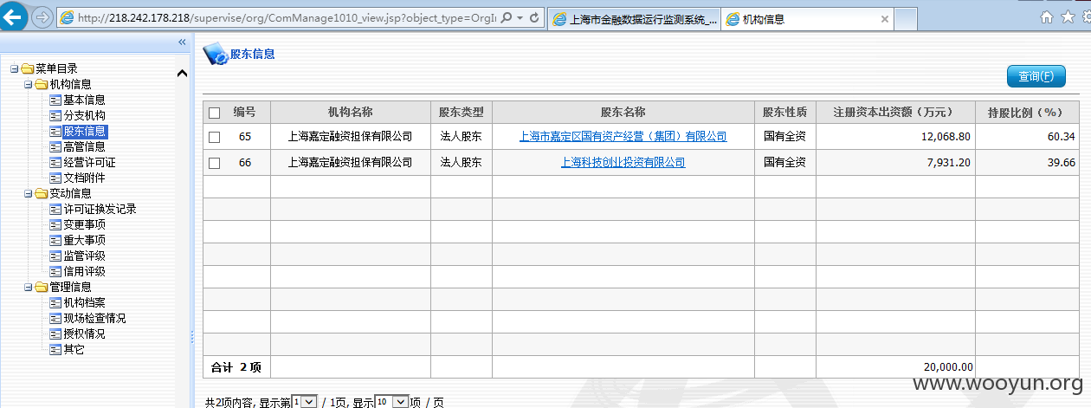Collapse the 变动信息 tree node
Screen dimensions: 1091x408
29,193
